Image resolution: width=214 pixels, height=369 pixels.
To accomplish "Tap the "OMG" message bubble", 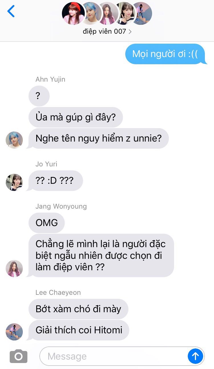I will (x=47, y=223).
